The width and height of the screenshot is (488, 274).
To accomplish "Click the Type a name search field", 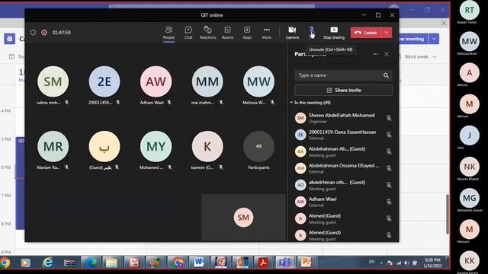I will pos(343,75).
